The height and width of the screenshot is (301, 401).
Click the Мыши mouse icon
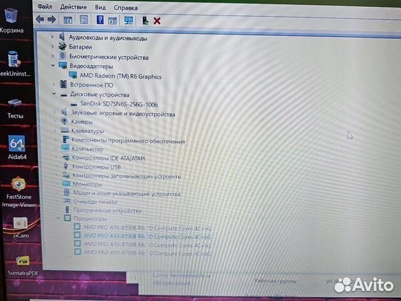(66, 193)
